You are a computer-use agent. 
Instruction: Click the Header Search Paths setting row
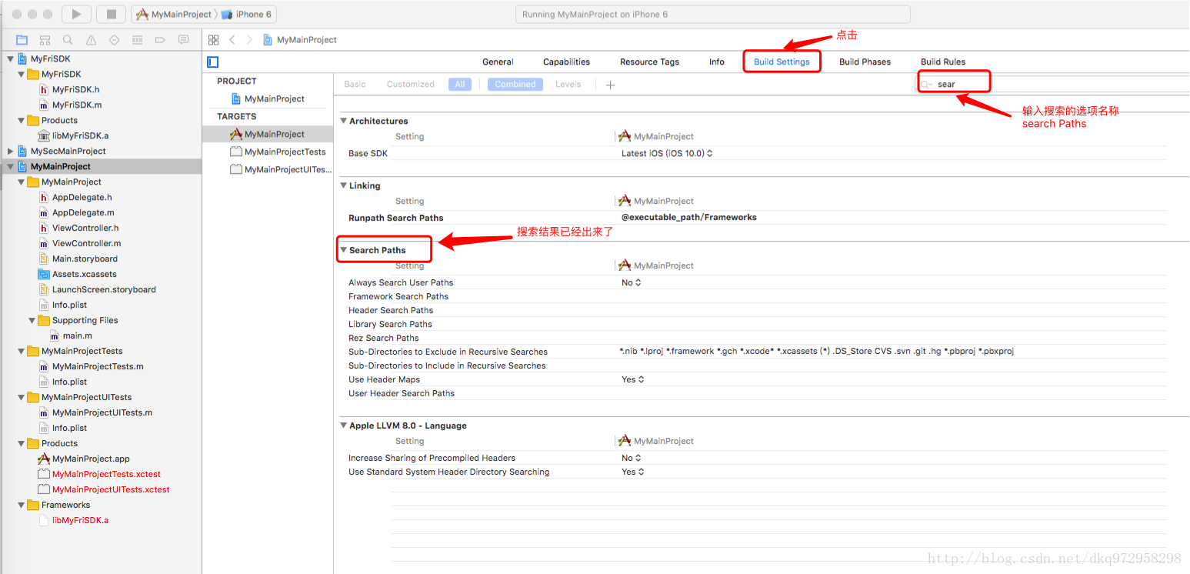[757, 310]
